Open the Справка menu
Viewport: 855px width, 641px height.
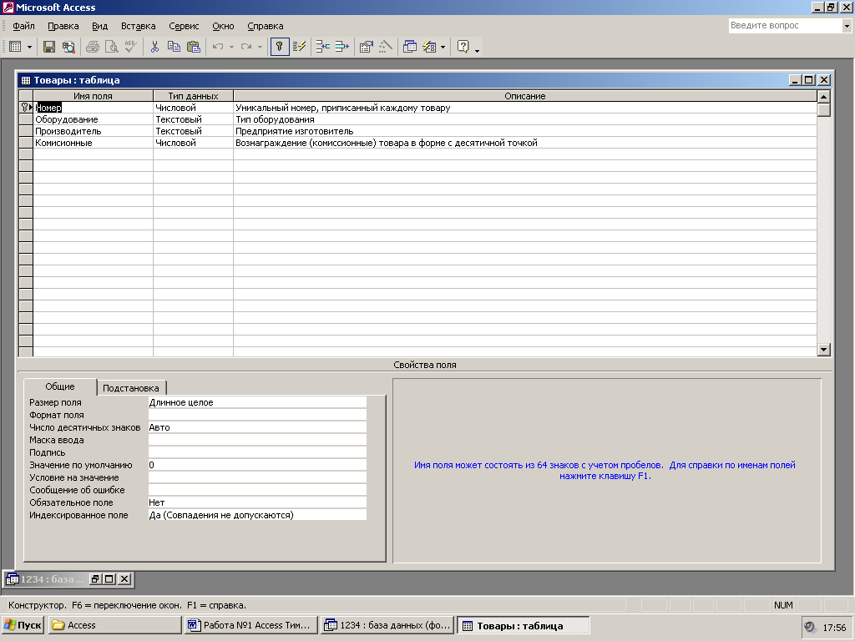(x=265, y=26)
